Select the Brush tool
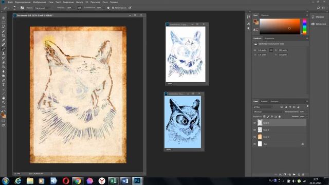This screenshot has width=329, height=185. point(4,49)
